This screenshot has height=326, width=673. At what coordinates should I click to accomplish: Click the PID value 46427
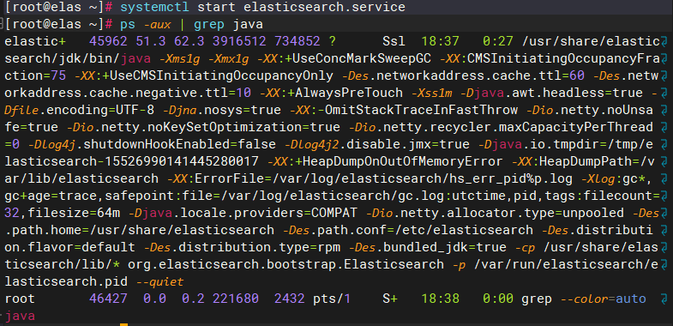108,299
